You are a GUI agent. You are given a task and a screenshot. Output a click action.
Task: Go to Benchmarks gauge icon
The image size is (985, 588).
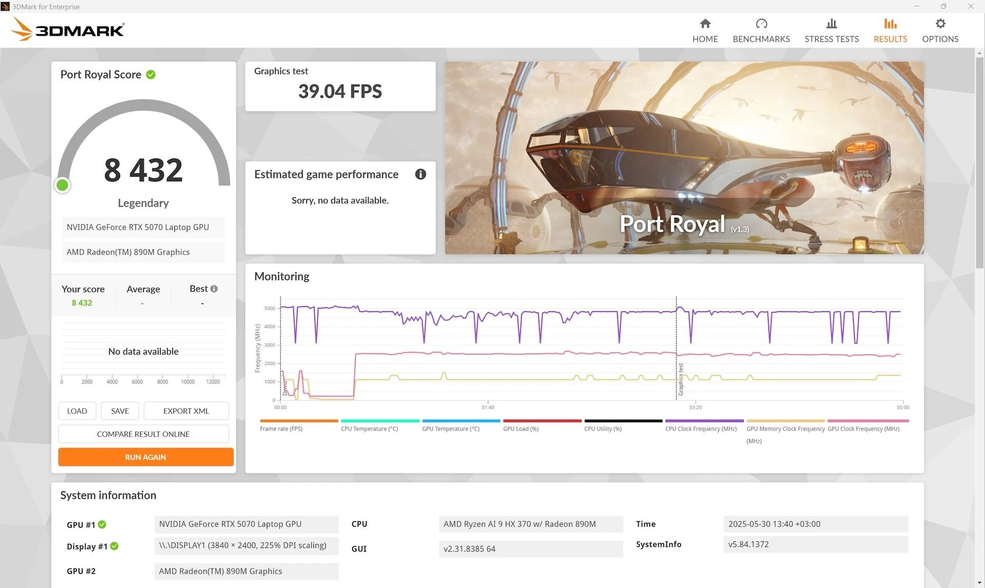761,24
